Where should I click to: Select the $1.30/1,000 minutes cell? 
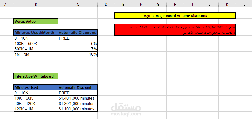(x=78, y=104)
